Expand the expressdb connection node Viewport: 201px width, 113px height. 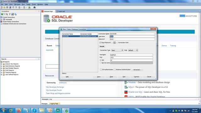[x=1, y=19]
